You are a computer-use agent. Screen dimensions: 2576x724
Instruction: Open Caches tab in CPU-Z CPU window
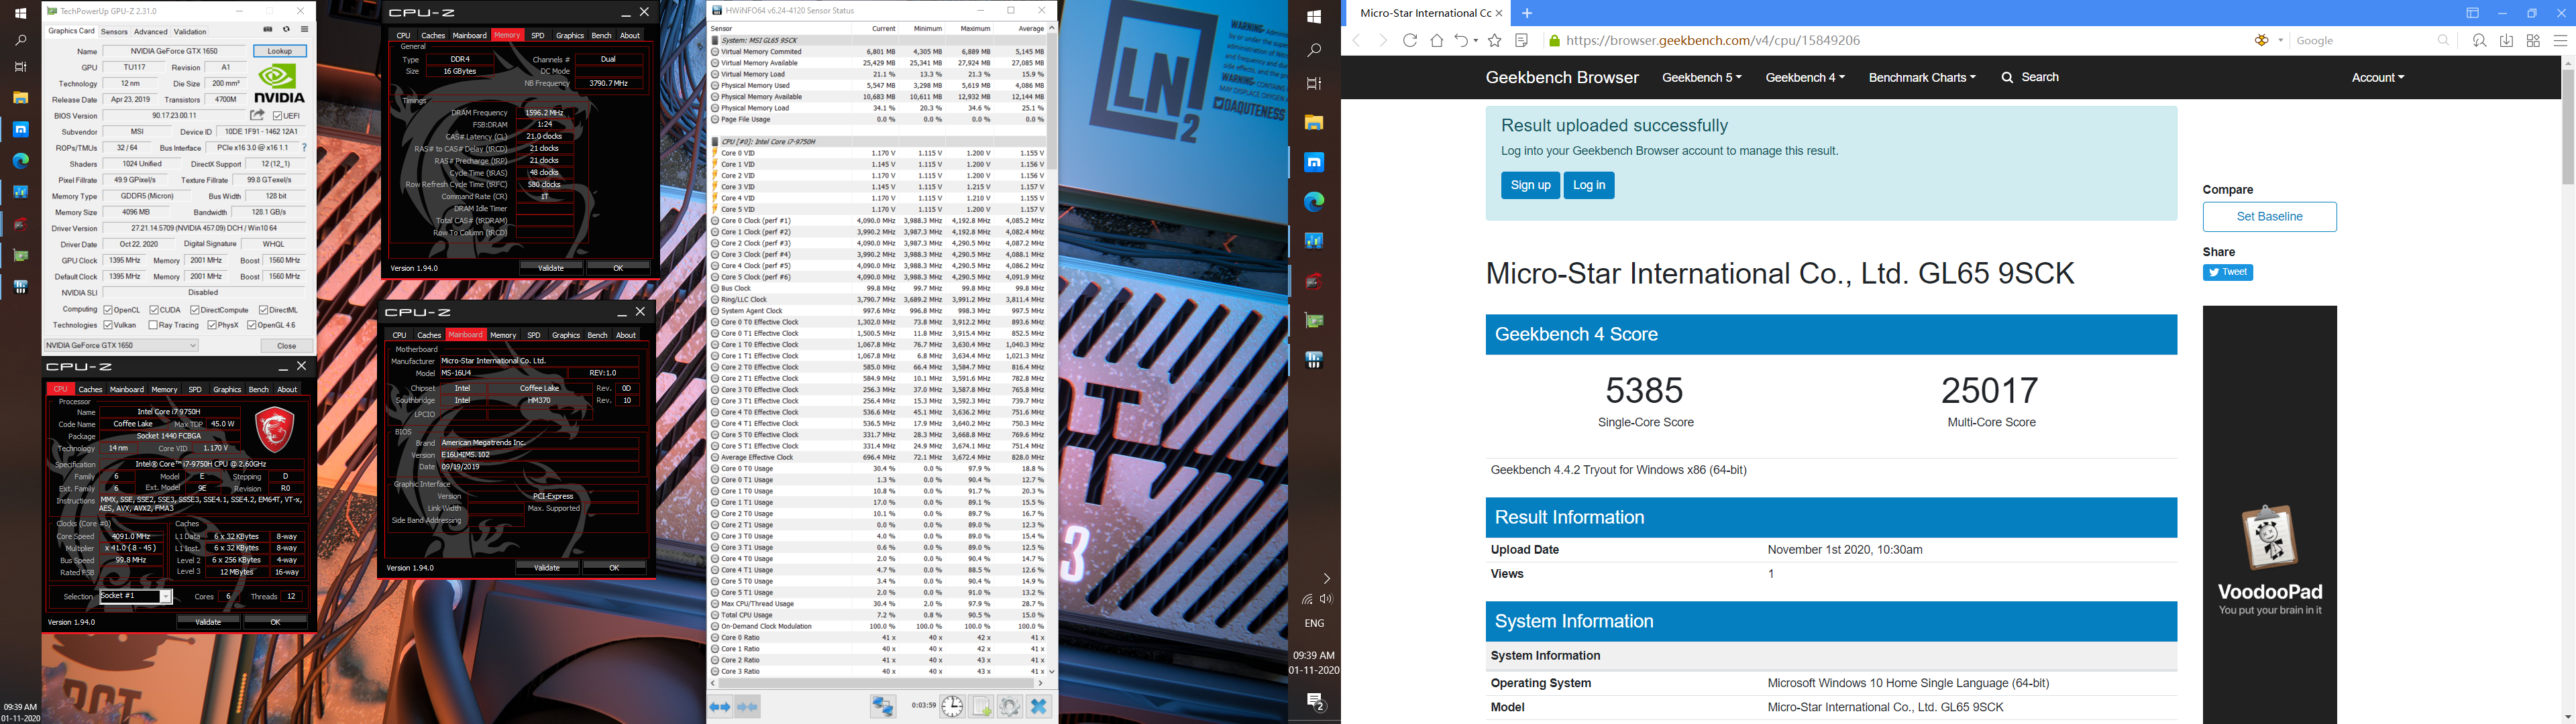91,390
